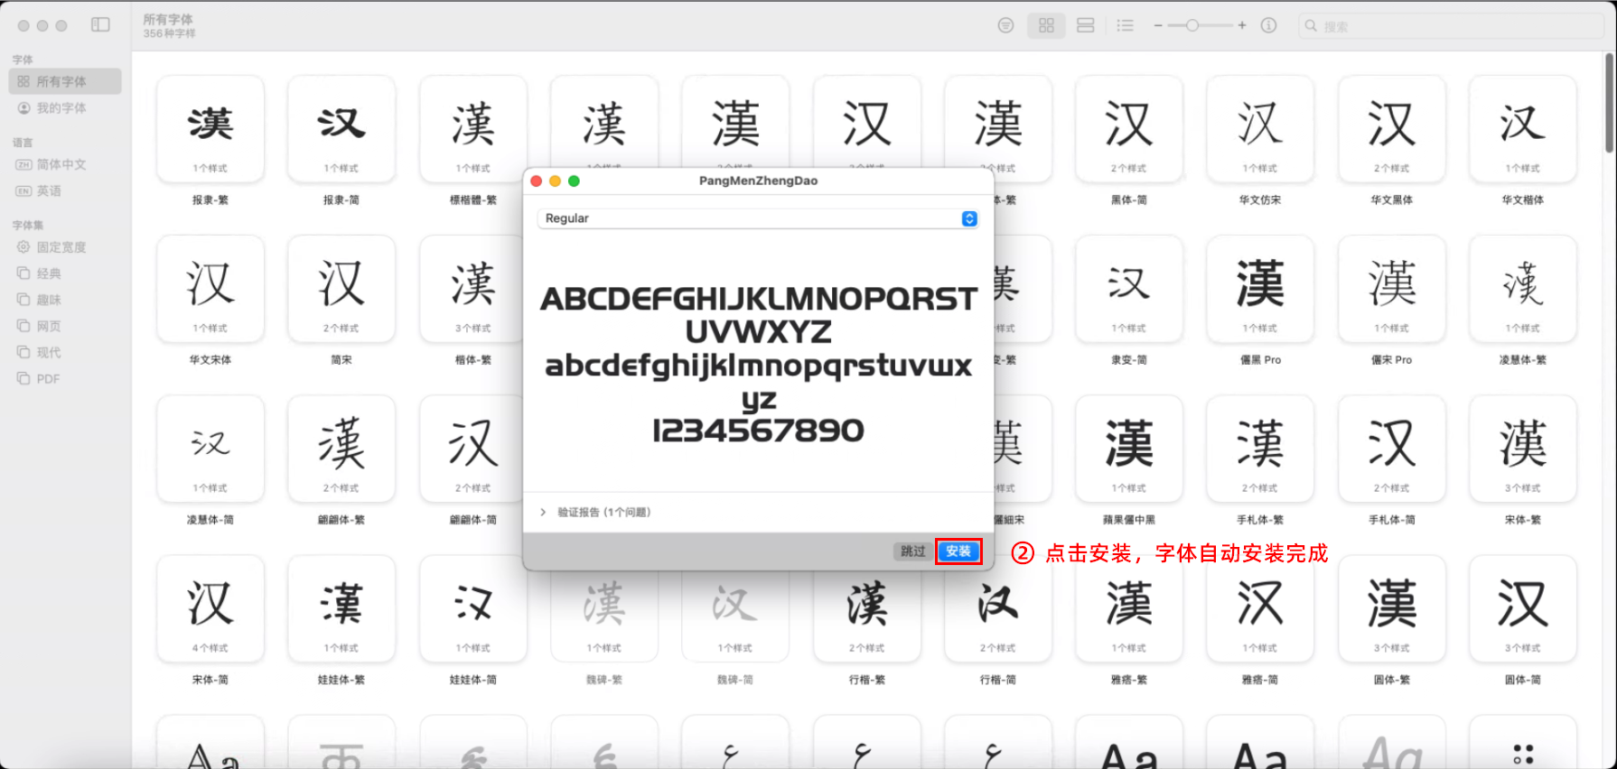Open the 经典 font collection
Screen dimensions: 1617x769
[65, 273]
